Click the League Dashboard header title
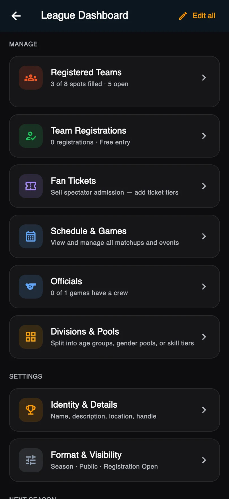 [x=85, y=15]
